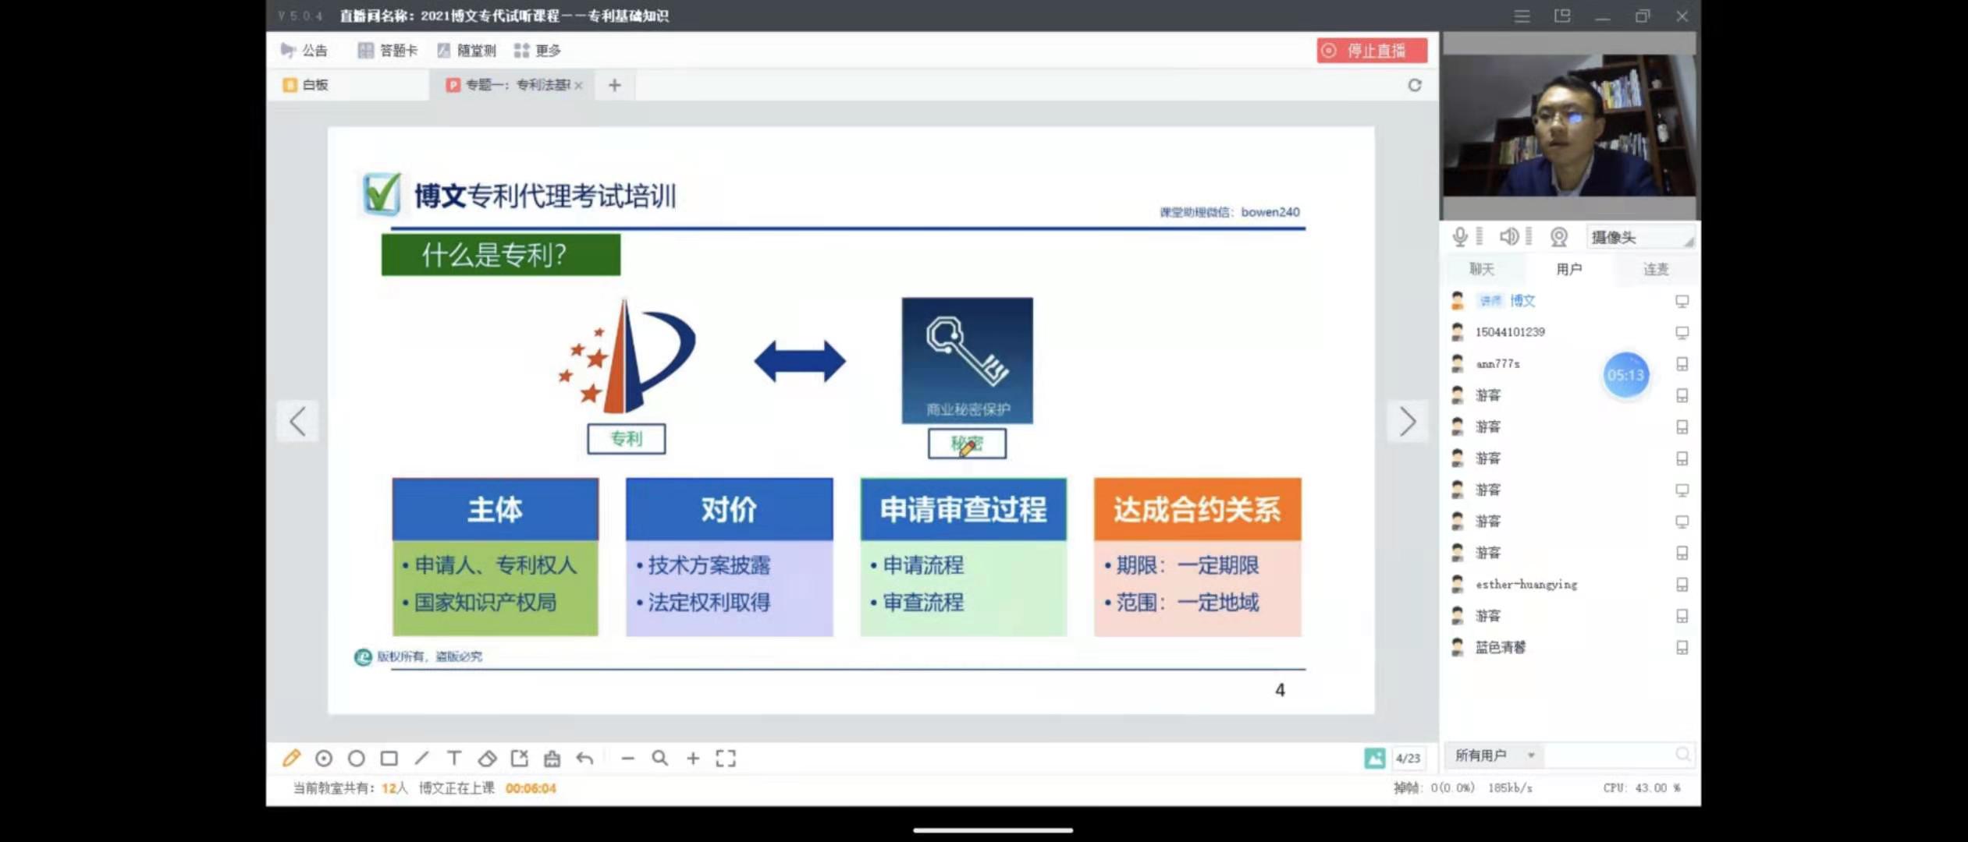The height and width of the screenshot is (842, 1968).
Task: Go to next slide with right arrow
Action: [1407, 422]
